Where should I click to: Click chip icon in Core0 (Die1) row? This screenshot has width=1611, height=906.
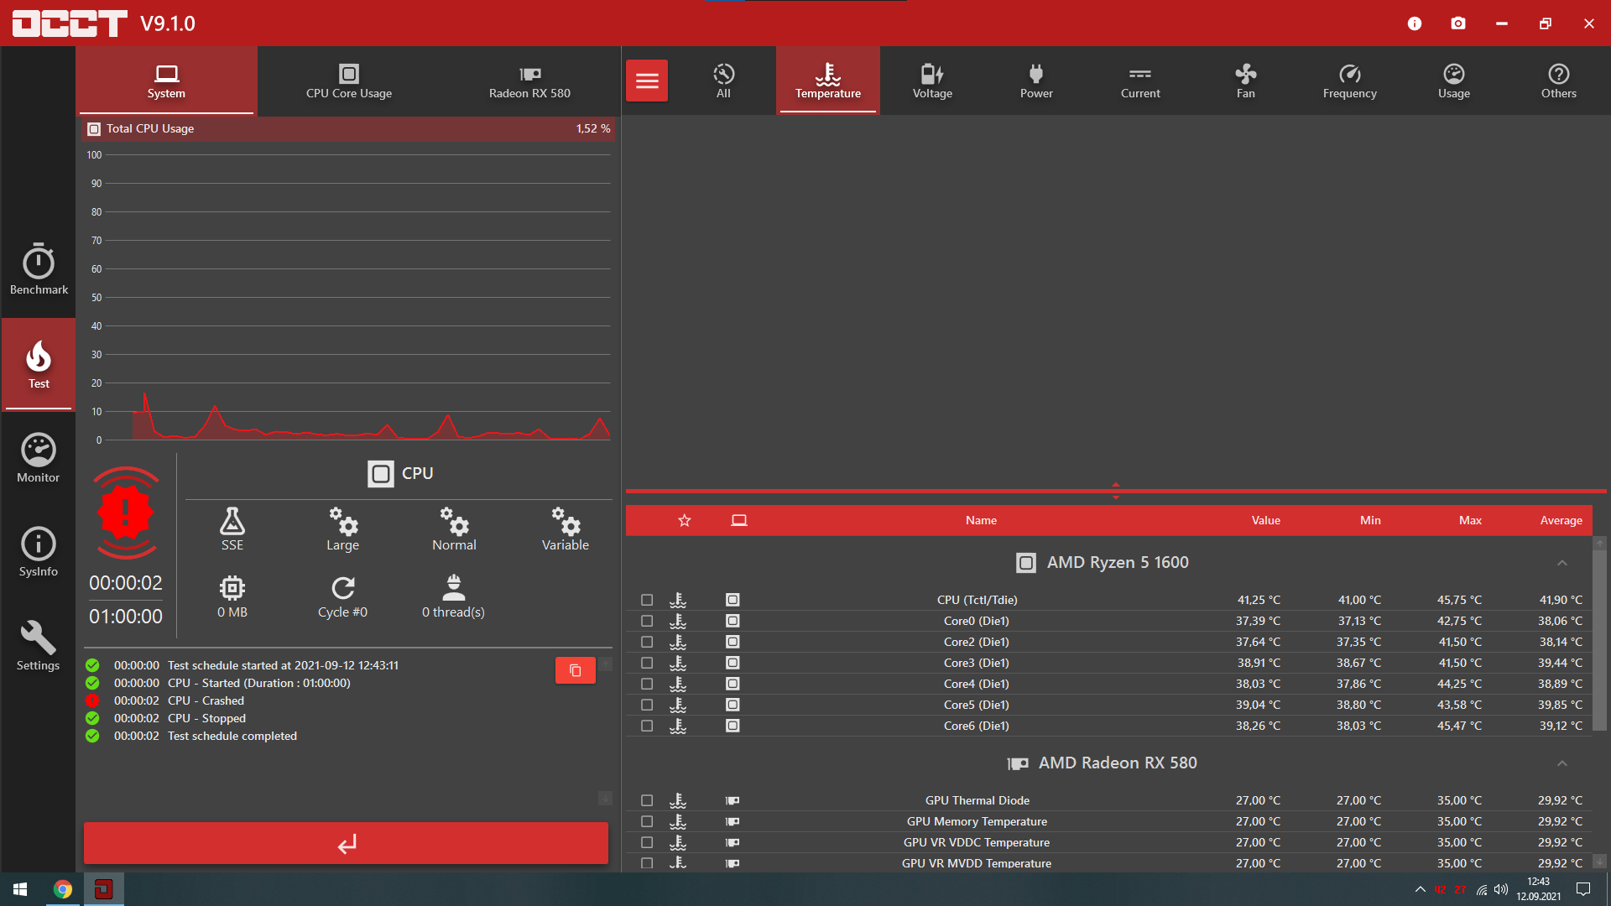[733, 621]
